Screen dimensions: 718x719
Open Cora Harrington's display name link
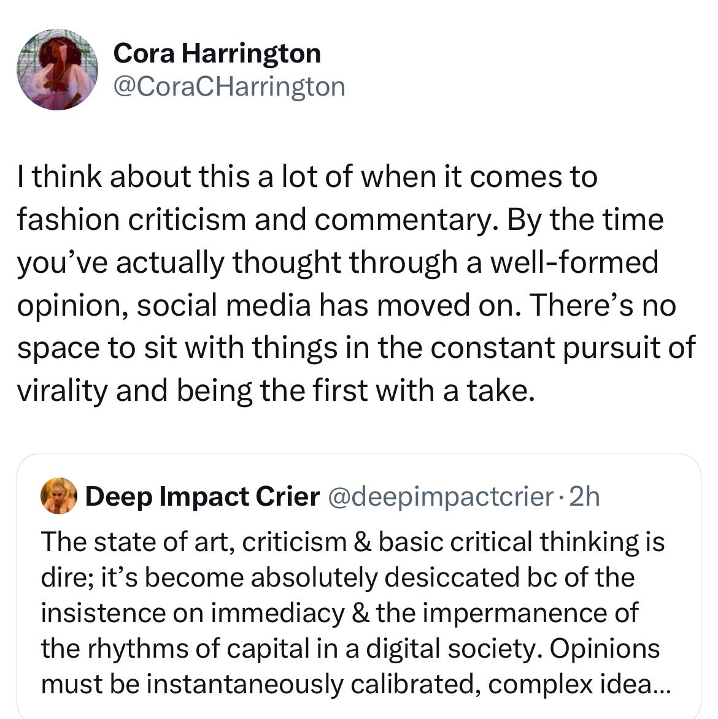(217, 53)
